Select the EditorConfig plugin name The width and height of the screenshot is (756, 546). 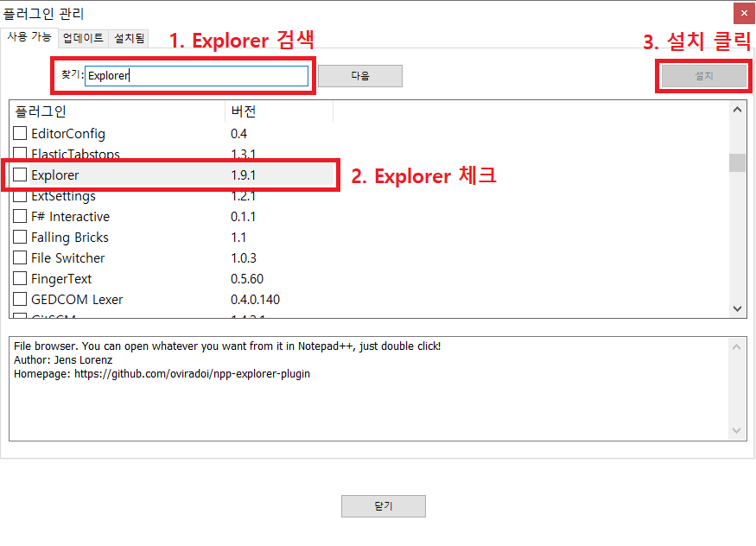(x=68, y=134)
